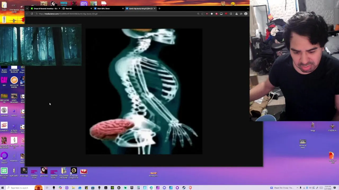Viewport: 339px width, 190px height.
Task: Open the GEOCACHE EMOTES desktop icon
Action: point(14,82)
